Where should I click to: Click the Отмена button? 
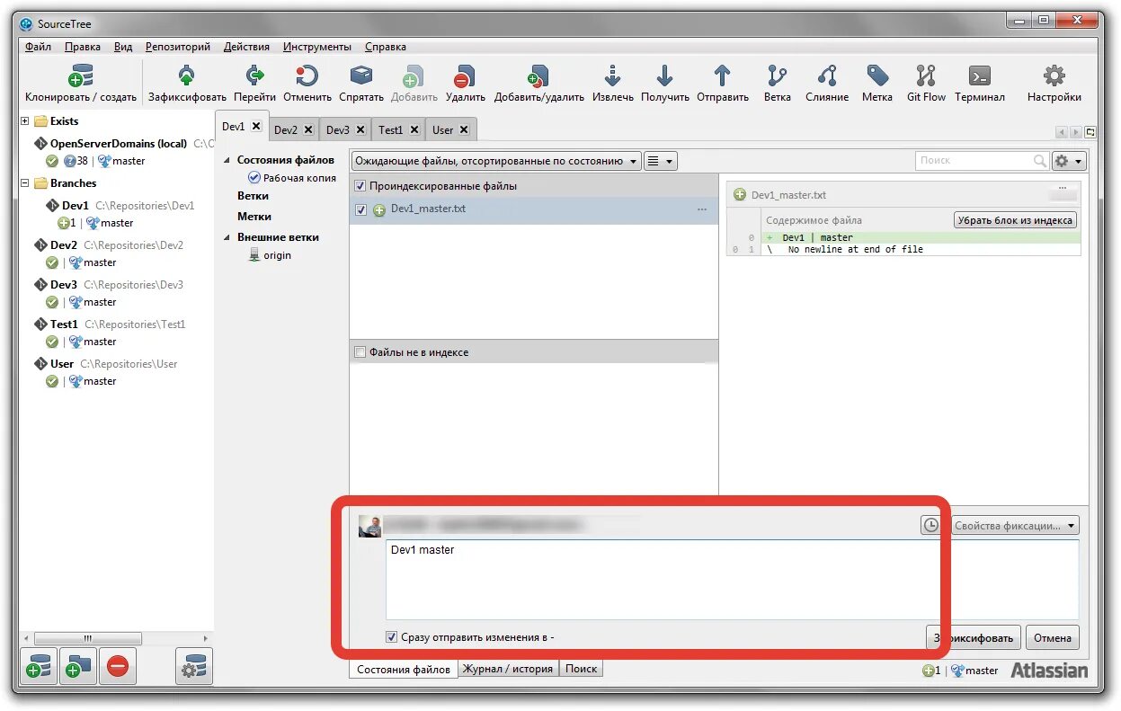coord(1052,637)
